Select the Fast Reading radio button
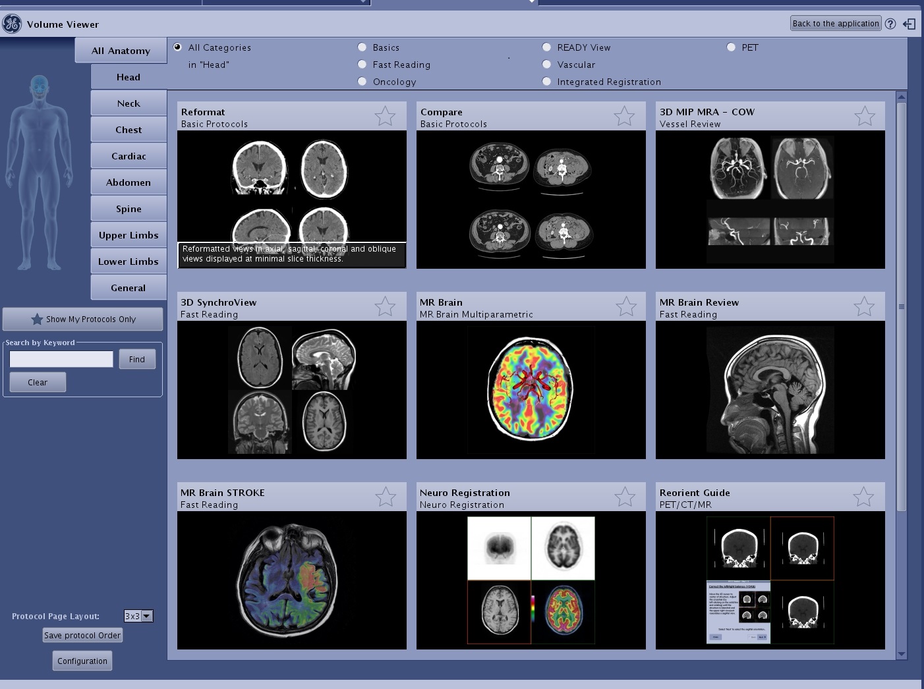The image size is (924, 689). pyautogui.click(x=362, y=65)
